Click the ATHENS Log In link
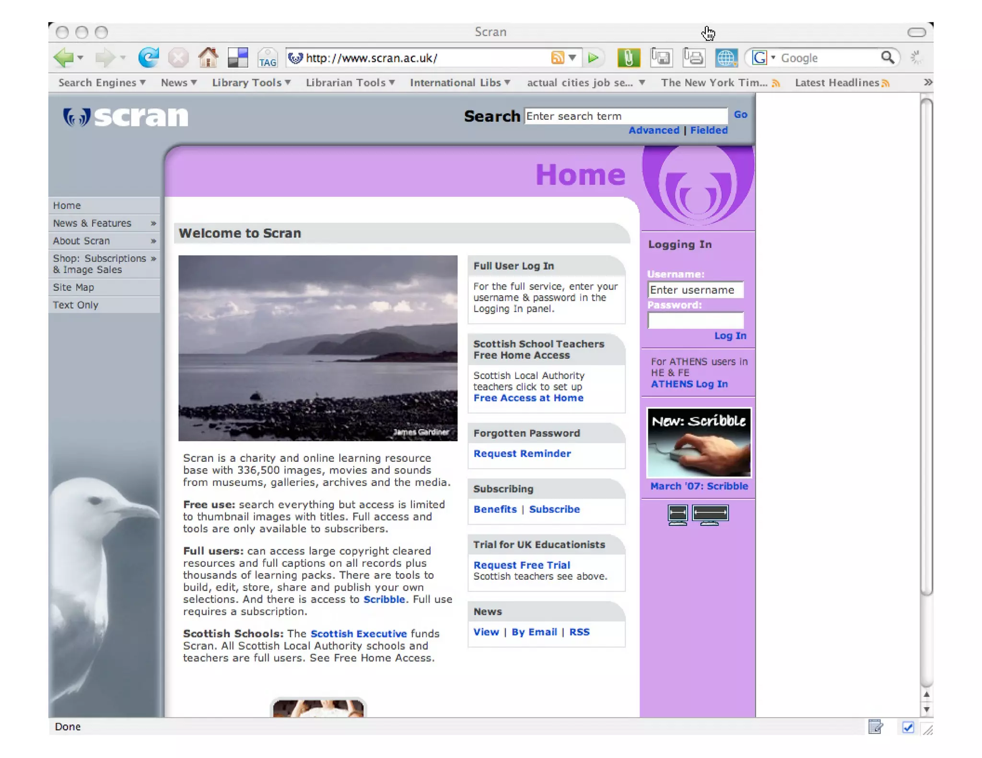The height and width of the screenshot is (758, 982). [689, 384]
